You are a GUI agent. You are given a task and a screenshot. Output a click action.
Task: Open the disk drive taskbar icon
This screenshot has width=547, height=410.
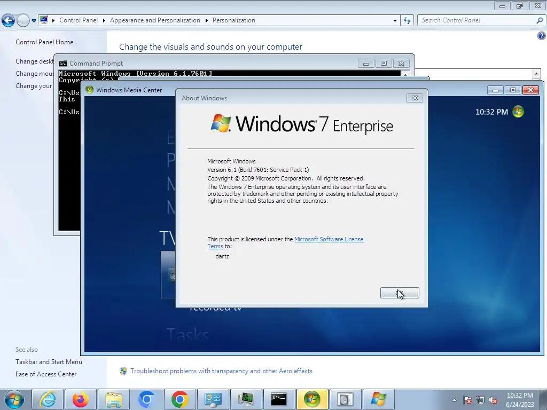(345, 399)
